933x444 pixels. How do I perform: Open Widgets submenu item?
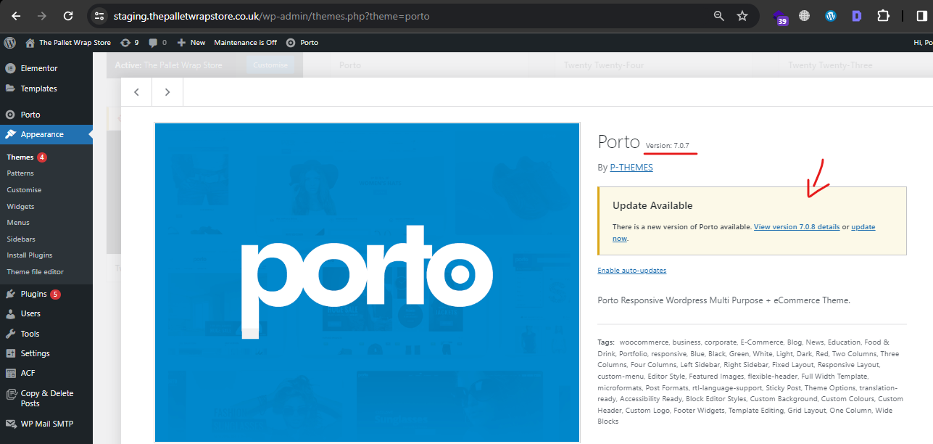[x=20, y=206]
